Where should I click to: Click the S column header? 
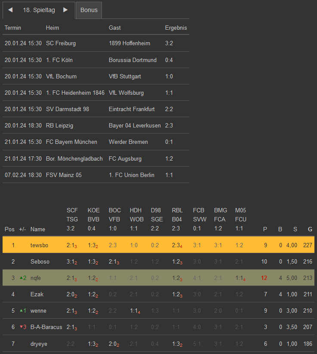pyautogui.click(x=295, y=229)
